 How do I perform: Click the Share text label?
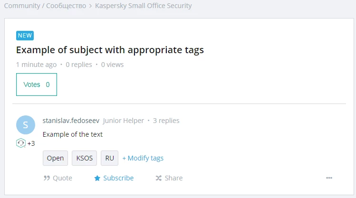click(x=173, y=178)
